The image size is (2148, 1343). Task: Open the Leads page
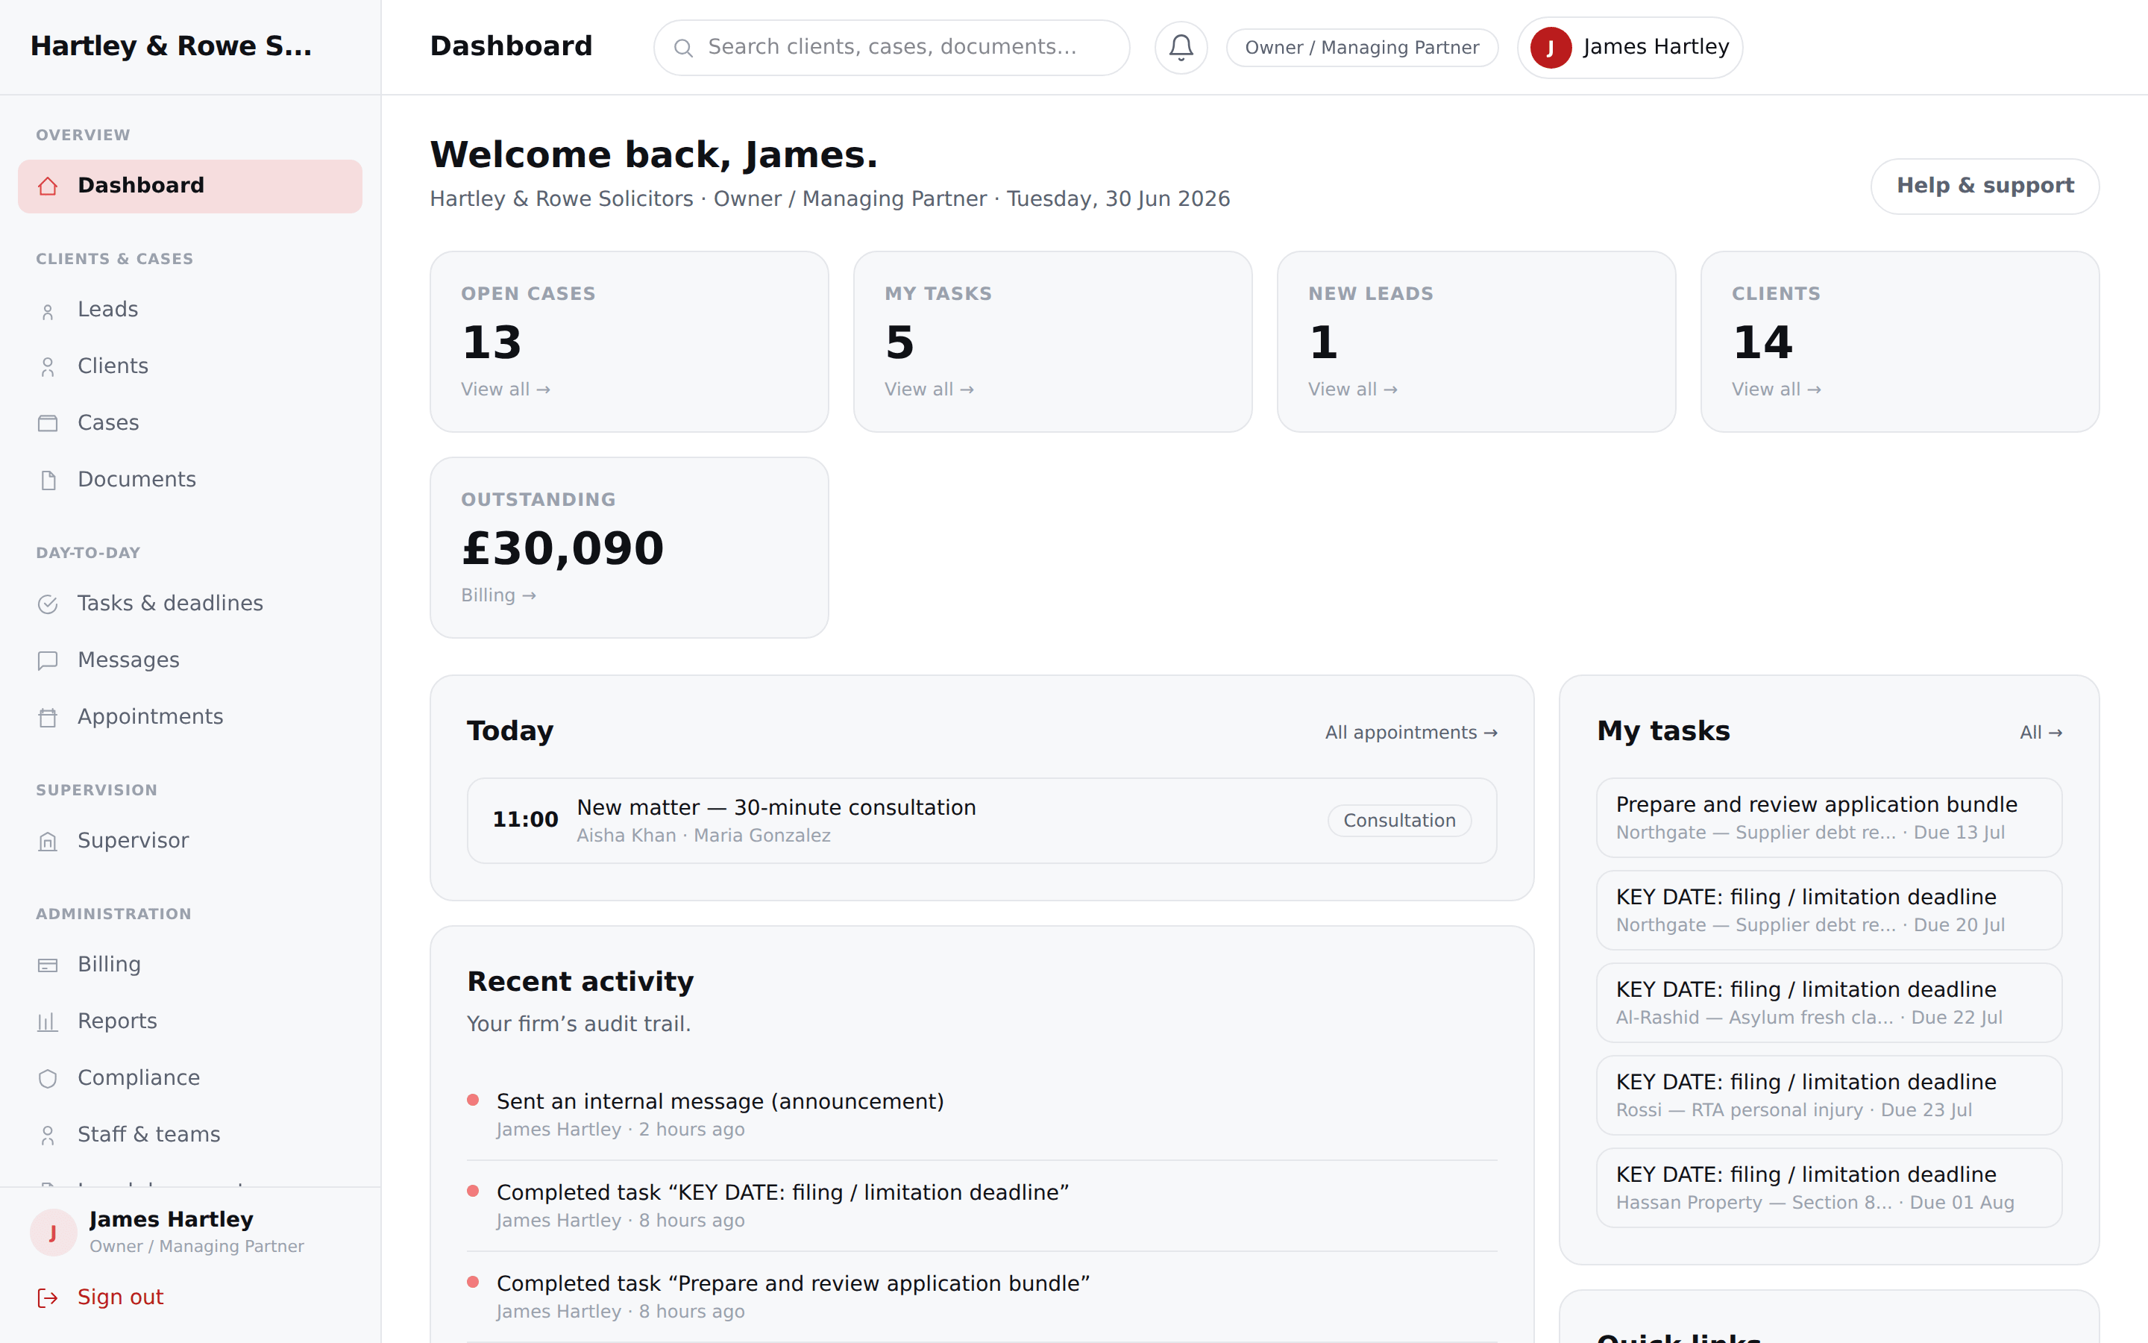click(190, 309)
